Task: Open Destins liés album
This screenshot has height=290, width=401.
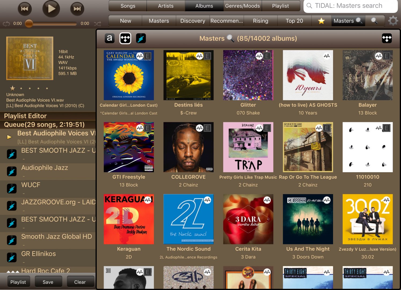Action: (189, 75)
